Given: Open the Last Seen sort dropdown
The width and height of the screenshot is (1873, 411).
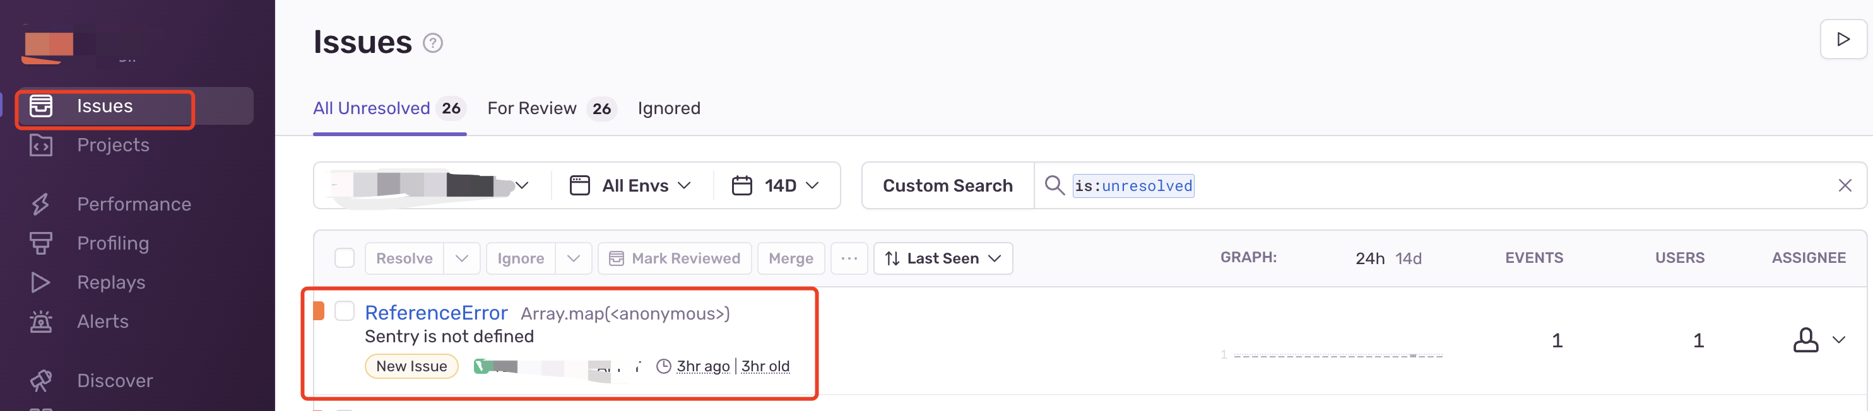Looking at the screenshot, I should 942,258.
